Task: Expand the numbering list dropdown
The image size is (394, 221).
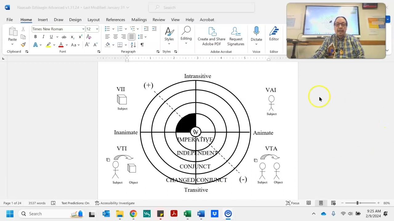Action: pyautogui.click(x=126, y=29)
